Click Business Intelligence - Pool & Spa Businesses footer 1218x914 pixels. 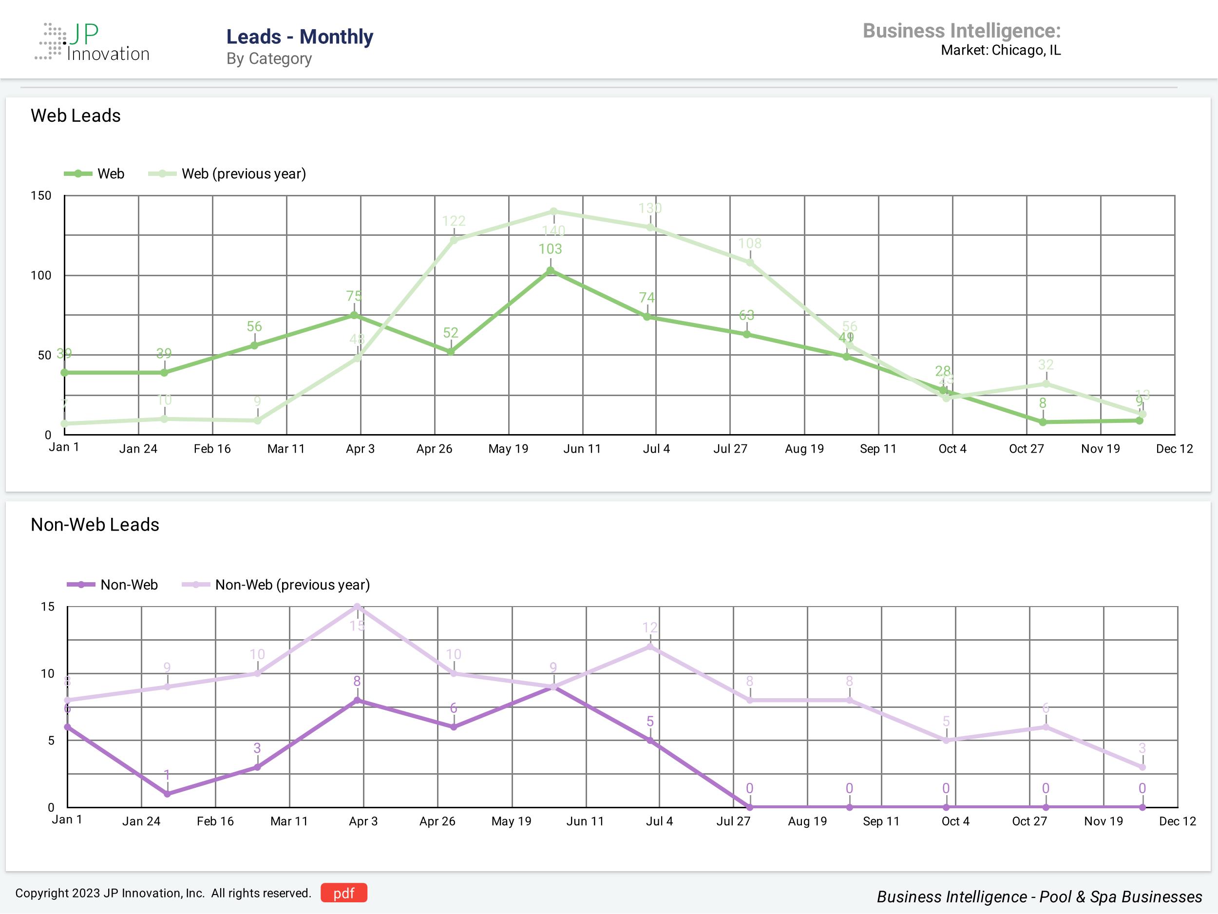click(1040, 897)
